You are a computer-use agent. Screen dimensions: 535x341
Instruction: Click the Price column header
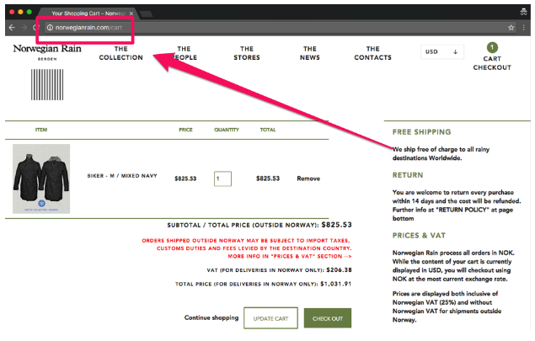(x=185, y=130)
